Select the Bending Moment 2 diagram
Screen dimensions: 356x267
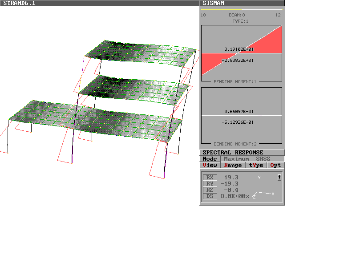[x=242, y=116]
